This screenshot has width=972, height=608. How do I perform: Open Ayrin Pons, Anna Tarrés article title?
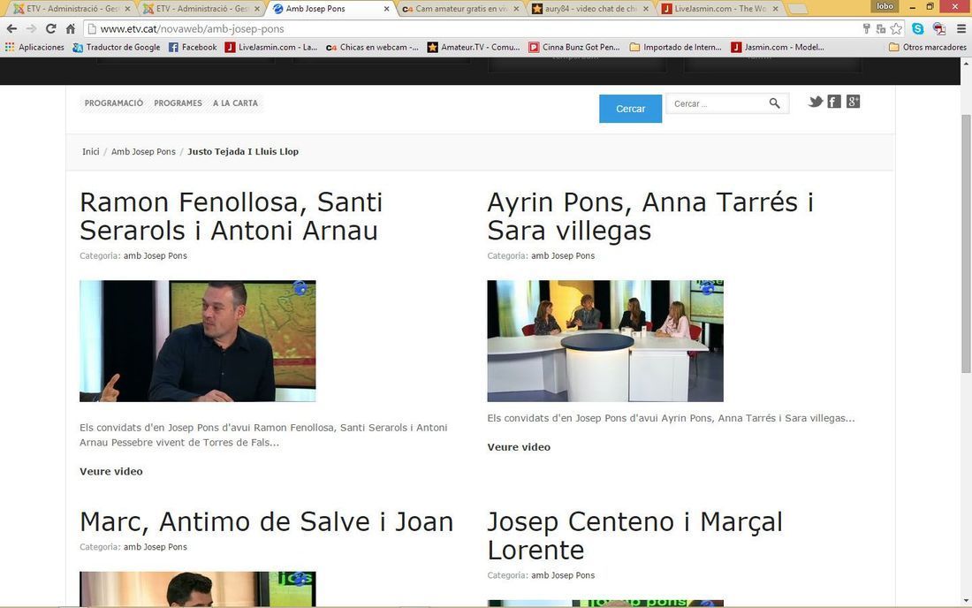(650, 217)
